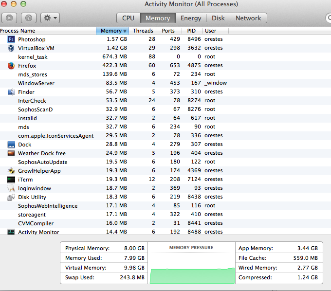Open the gear action dropdown menu

coord(50,18)
